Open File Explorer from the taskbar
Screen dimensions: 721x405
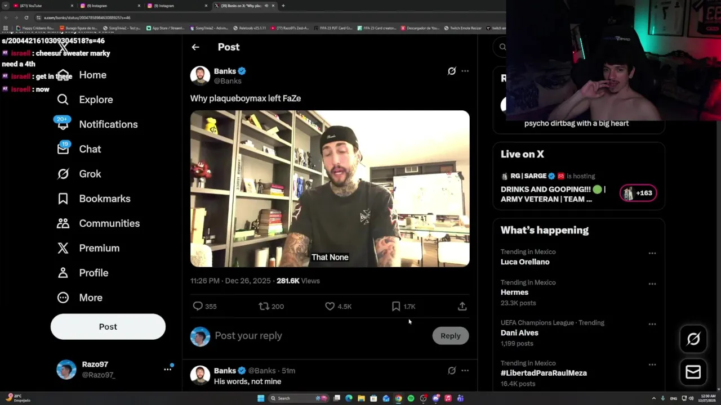click(x=361, y=398)
